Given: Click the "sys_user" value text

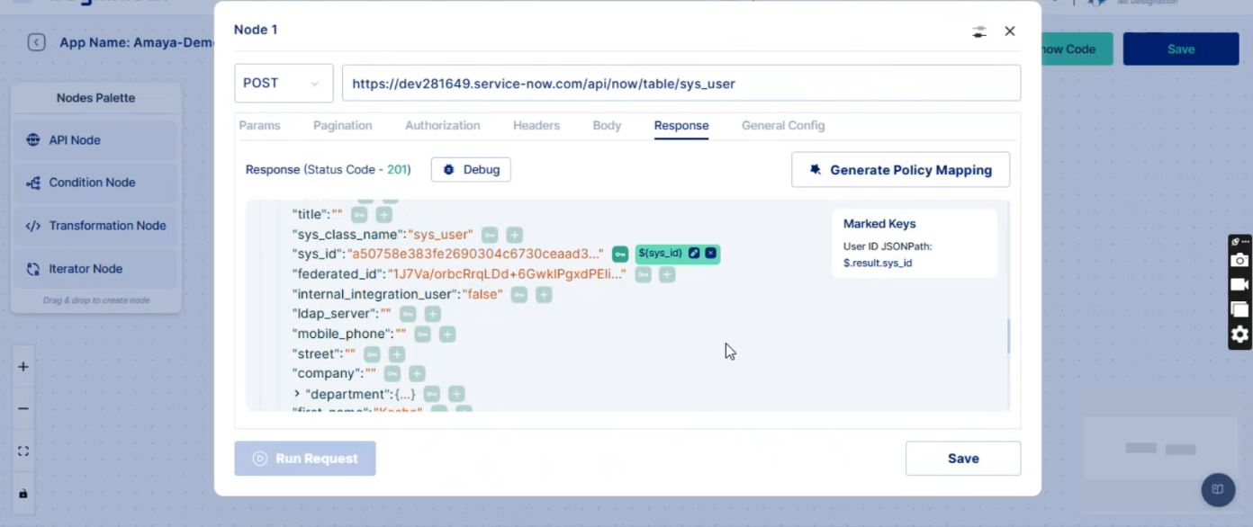Looking at the screenshot, I should click(x=441, y=235).
